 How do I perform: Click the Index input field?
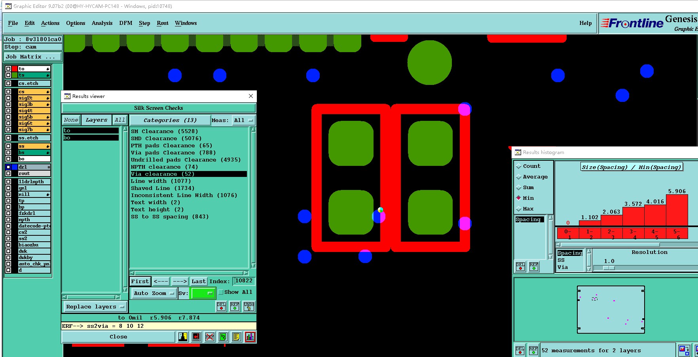244,281
